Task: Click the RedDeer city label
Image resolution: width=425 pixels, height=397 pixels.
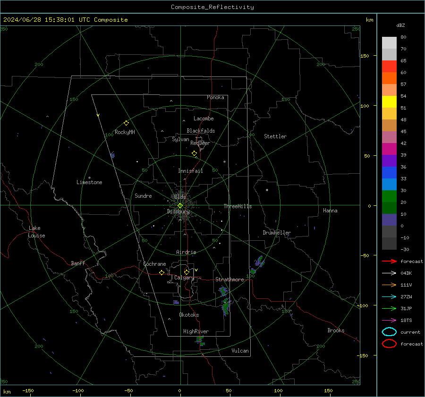Action: point(200,143)
